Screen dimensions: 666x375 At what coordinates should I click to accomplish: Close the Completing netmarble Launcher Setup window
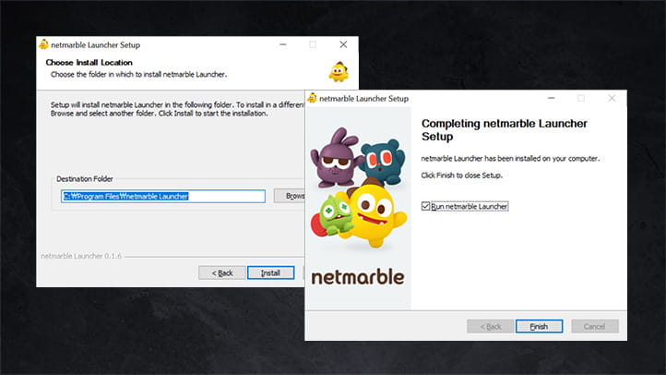[x=612, y=98]
